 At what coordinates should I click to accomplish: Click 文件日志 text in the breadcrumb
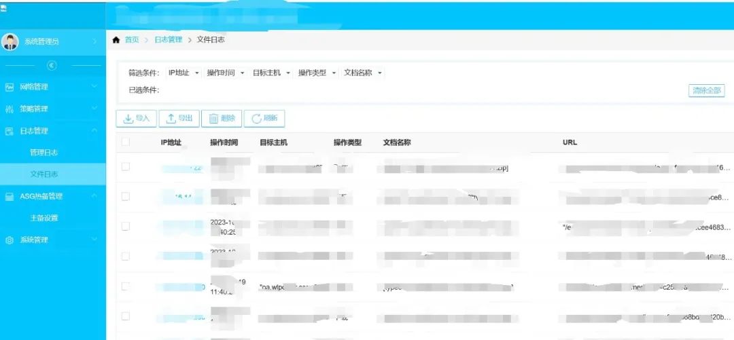[211, 40]
